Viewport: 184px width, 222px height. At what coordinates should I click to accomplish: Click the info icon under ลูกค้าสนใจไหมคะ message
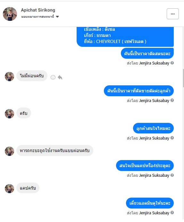pos(172,138)
